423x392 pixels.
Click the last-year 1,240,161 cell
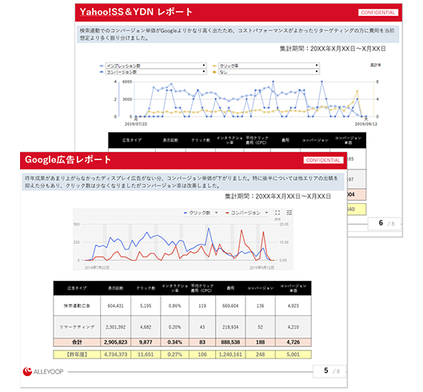click(230, 354)
